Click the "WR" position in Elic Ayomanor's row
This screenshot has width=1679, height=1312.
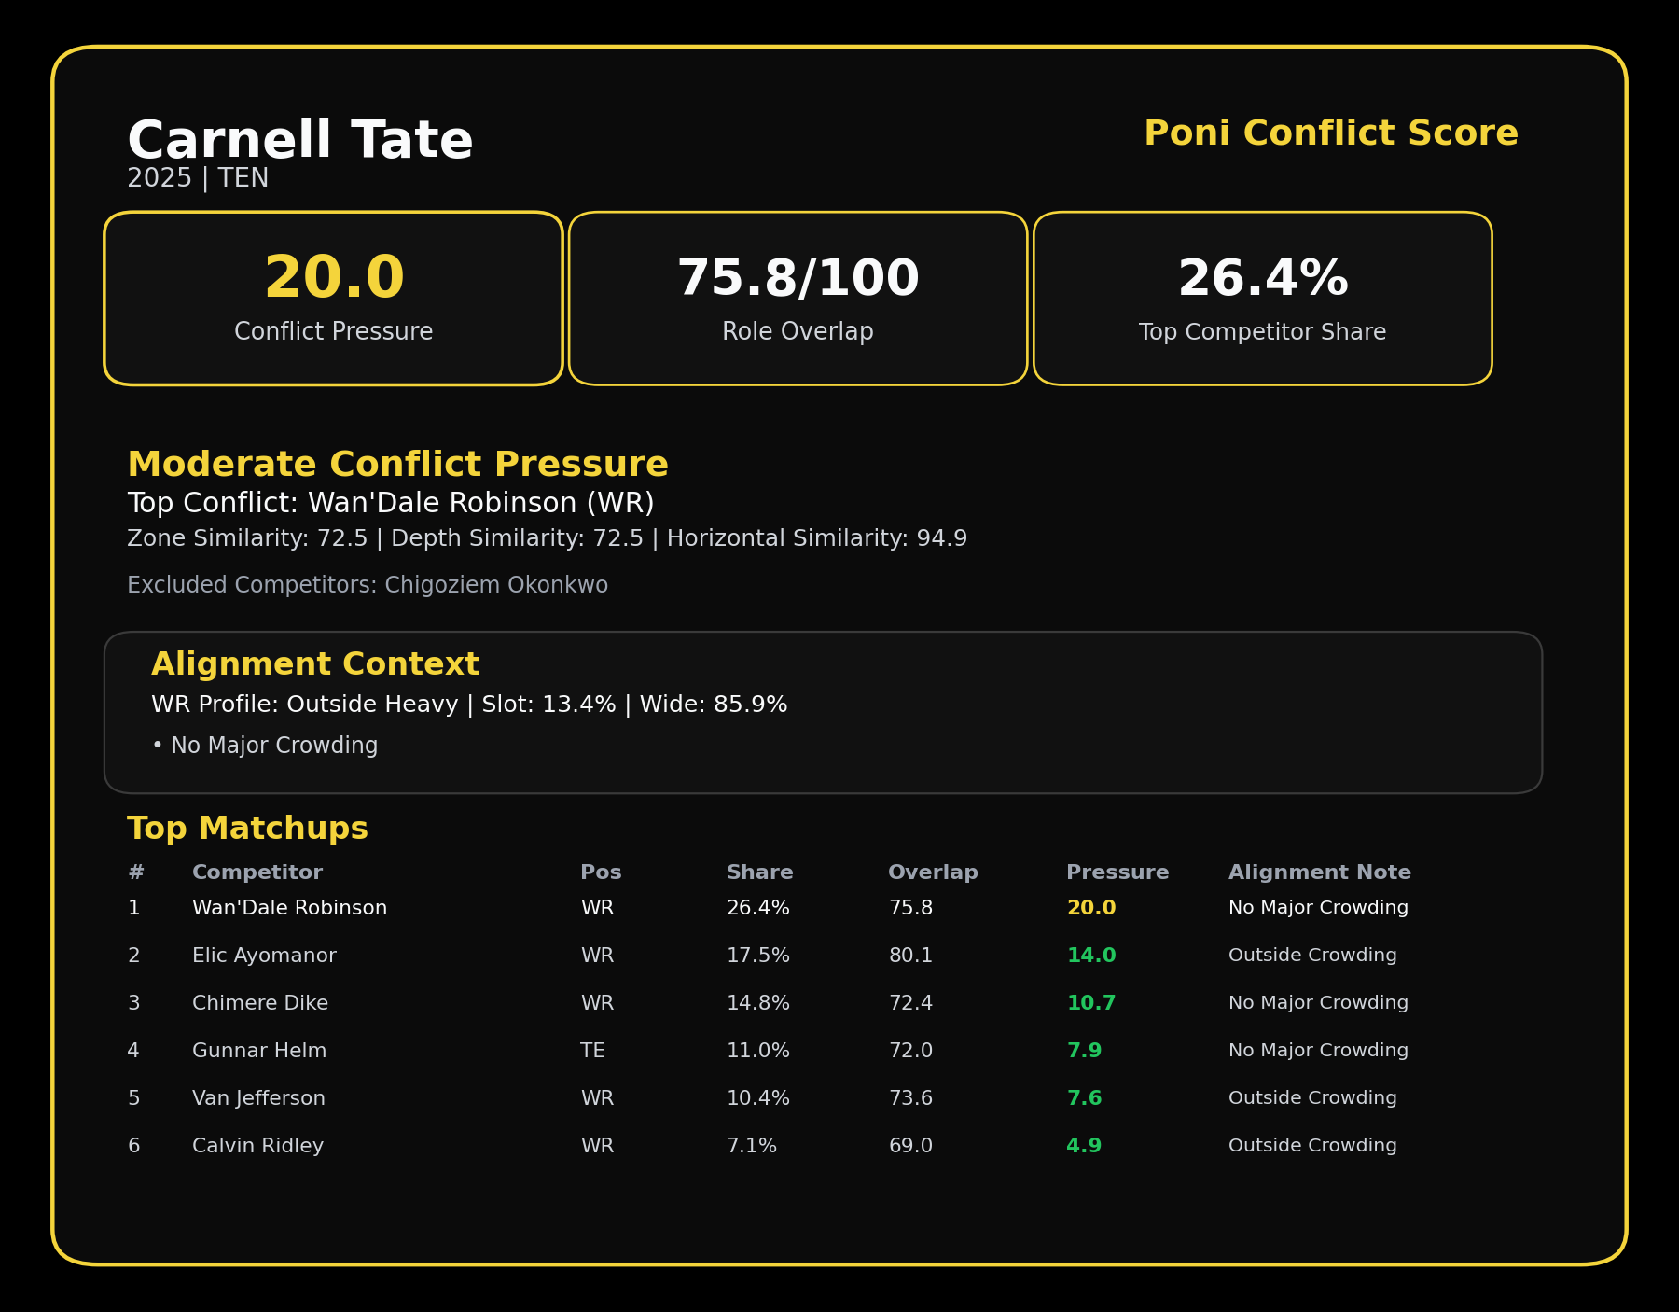598,956
